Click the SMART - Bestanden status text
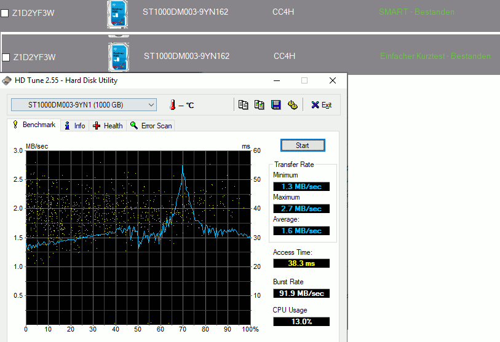500x342 pixels. pos(416,12)
